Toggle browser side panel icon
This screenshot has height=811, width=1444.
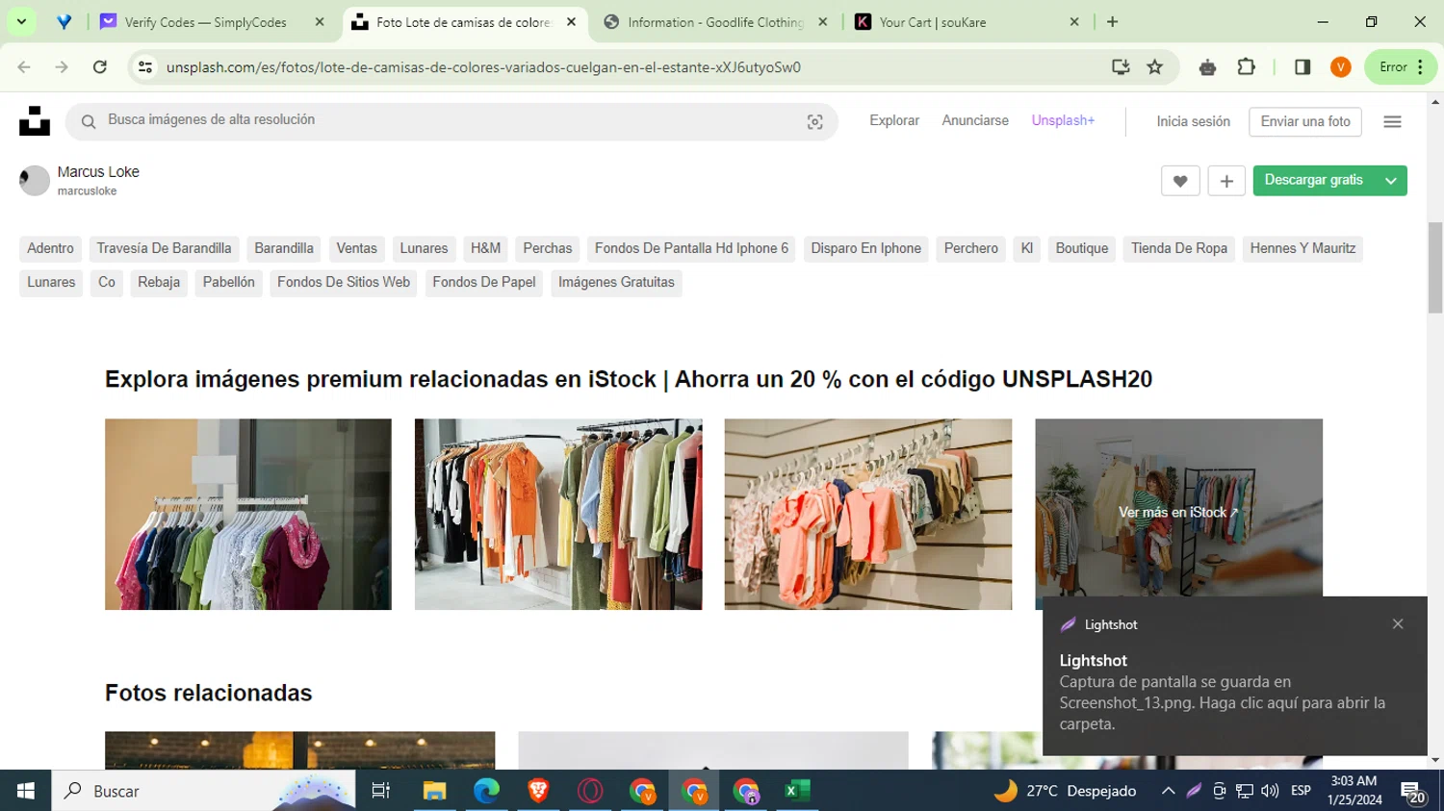click(1302, 67)
